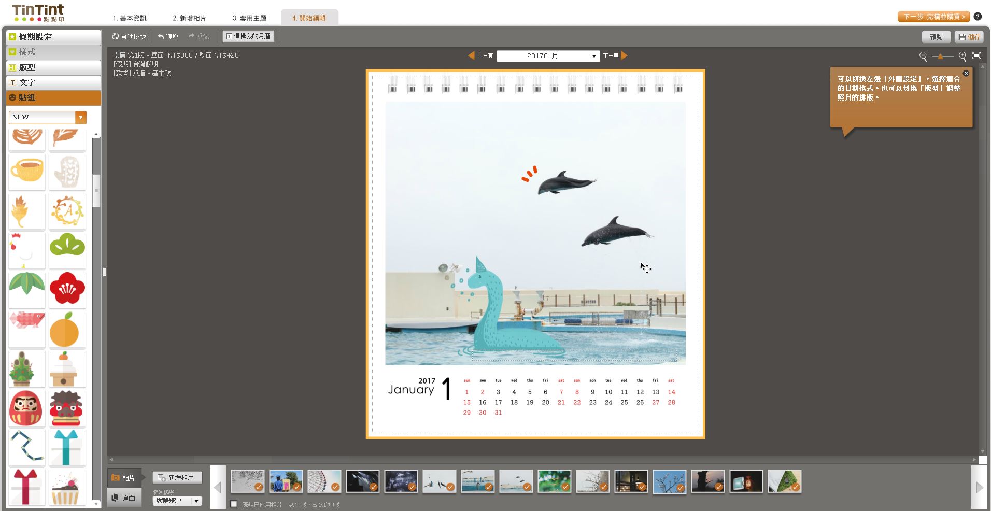Image resolution: width=991 pixels, height=511 pixels.
Task: Click the zoom in magnifier icon
Action: pyautogui.click(x=962, y=56)
